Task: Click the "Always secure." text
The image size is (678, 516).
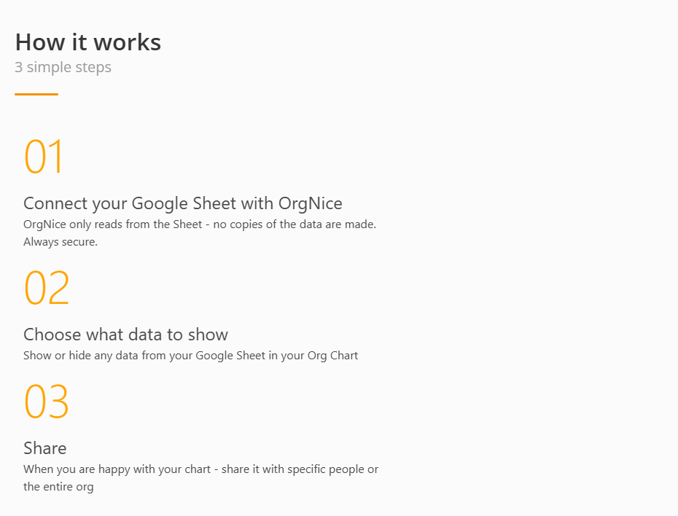Action: (61, 242)
